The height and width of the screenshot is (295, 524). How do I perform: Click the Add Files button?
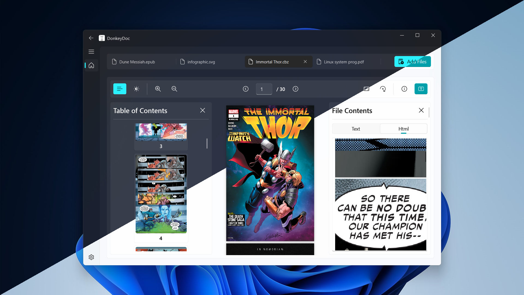[x=412, y=62]
